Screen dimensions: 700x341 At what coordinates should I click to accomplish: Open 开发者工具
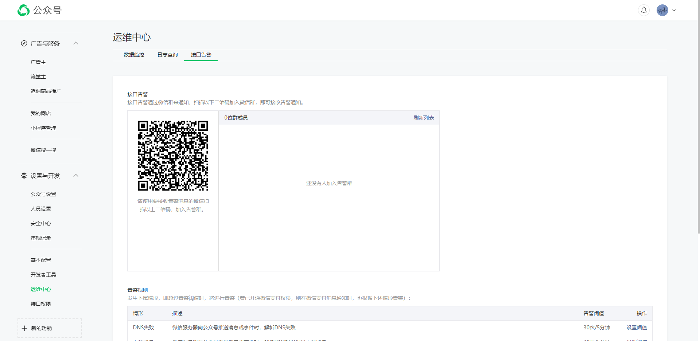[x=43, y=275]
